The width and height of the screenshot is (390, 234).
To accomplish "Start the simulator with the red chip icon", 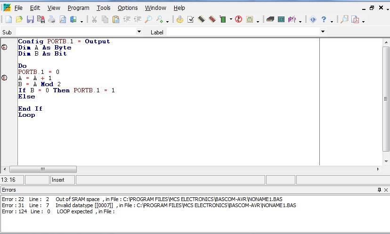I will [x=212, y=19].
